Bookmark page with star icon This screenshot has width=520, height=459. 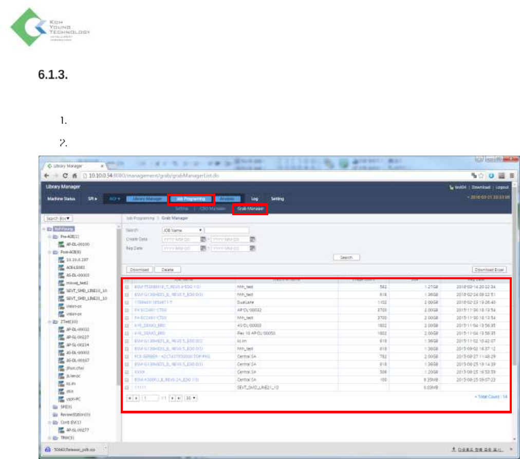[x=481, y=176]
